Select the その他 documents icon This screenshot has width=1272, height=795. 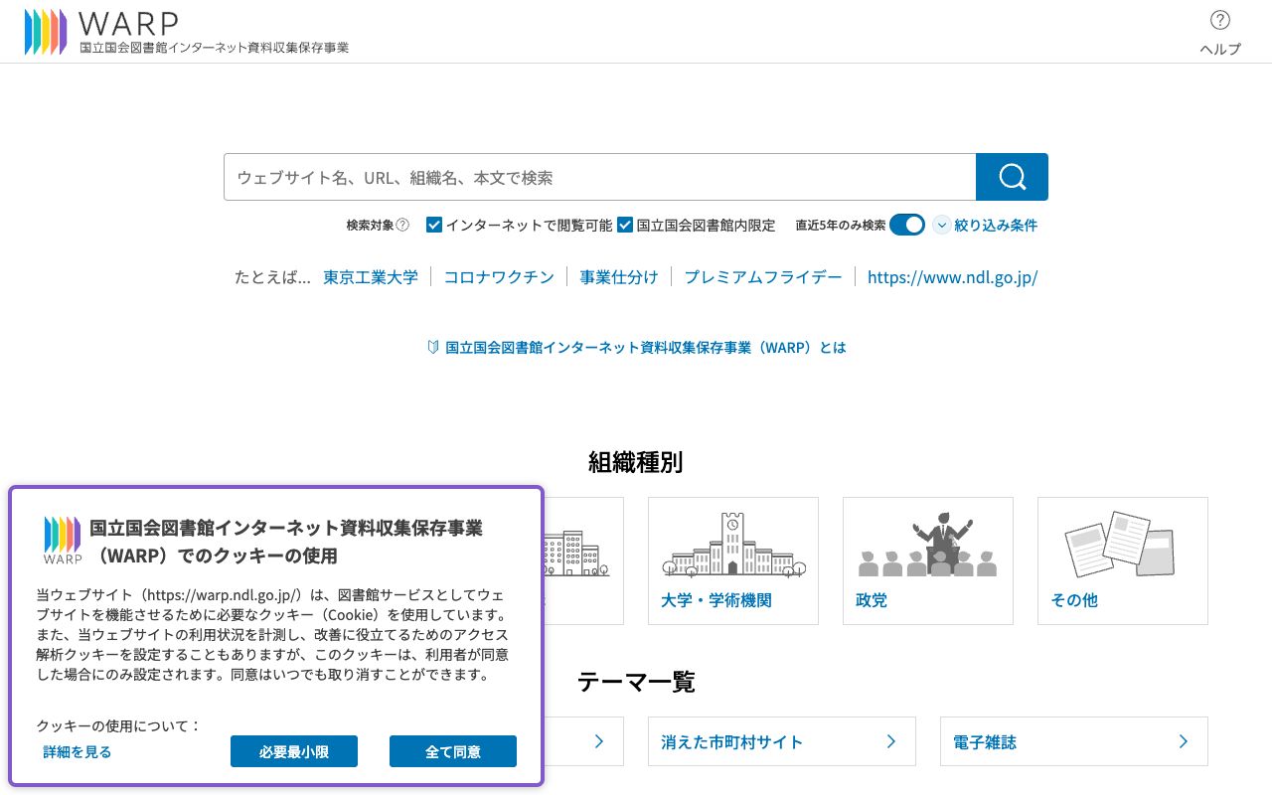pyautogui.click(x=1122, y=545)
